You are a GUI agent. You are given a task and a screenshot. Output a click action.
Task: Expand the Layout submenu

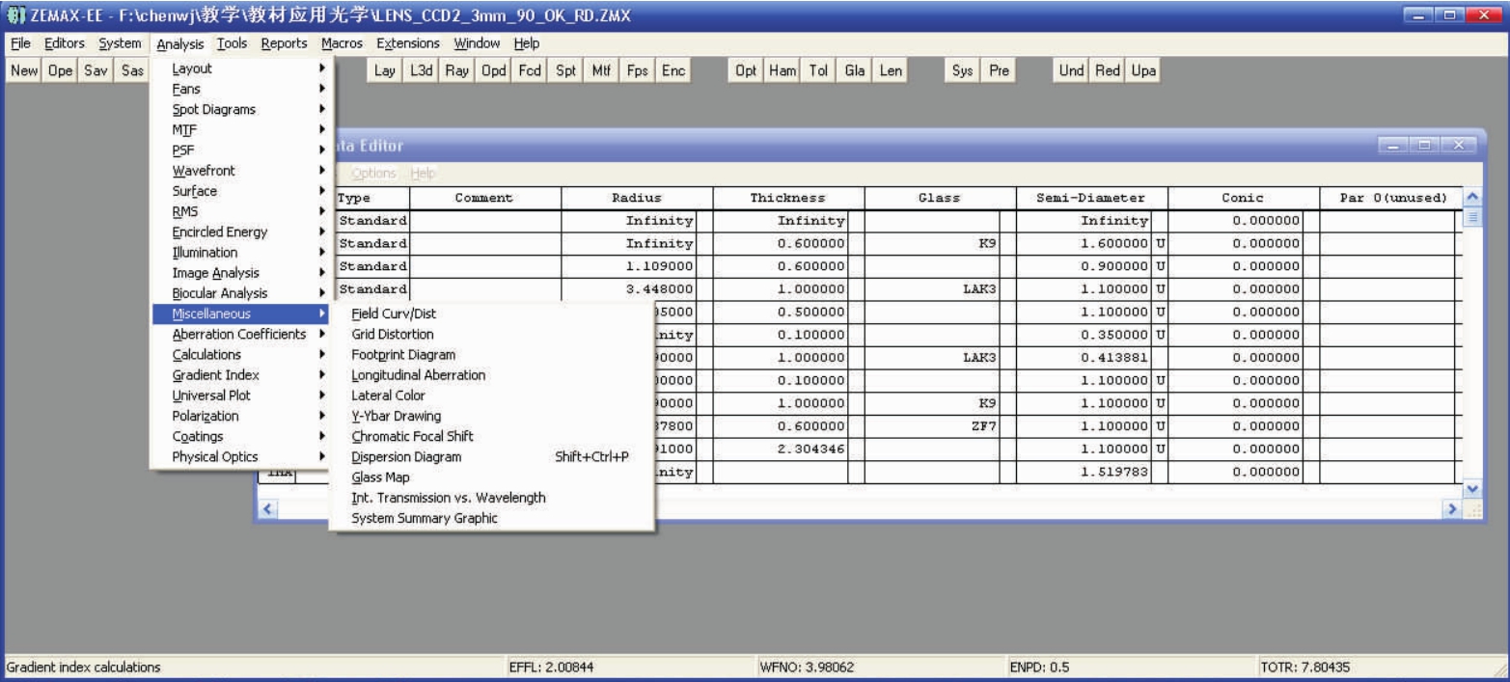pos(242,68)
